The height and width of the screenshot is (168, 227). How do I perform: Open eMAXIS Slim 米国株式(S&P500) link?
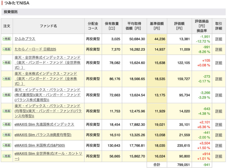(x=40, y=145)
